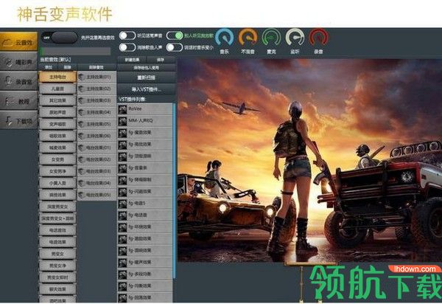This screenshot has height=304, width=442.
Task: Click the fg-电话音 plugin icon
Action: click(x=122, y=215)
